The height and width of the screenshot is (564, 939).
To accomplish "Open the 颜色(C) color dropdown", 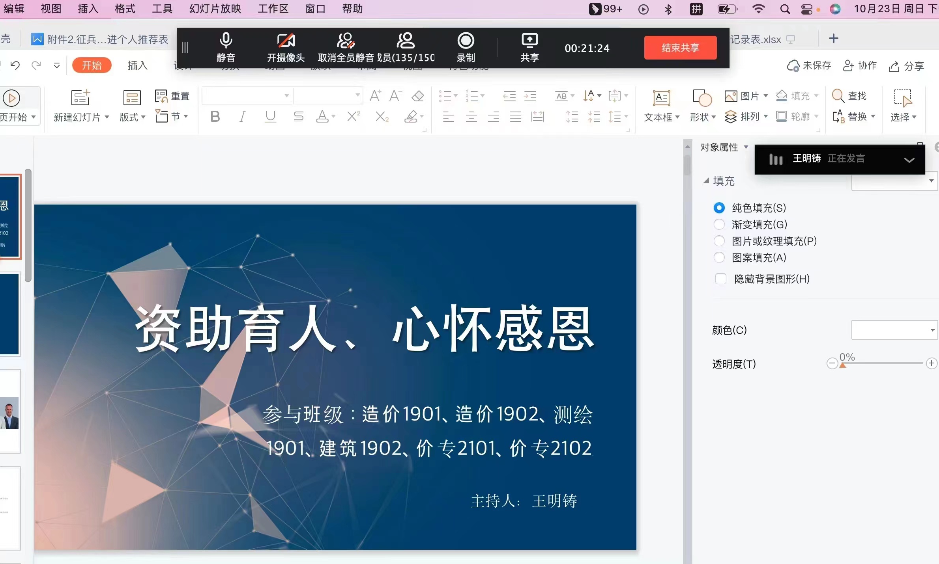I will click(x=932, y=330).
